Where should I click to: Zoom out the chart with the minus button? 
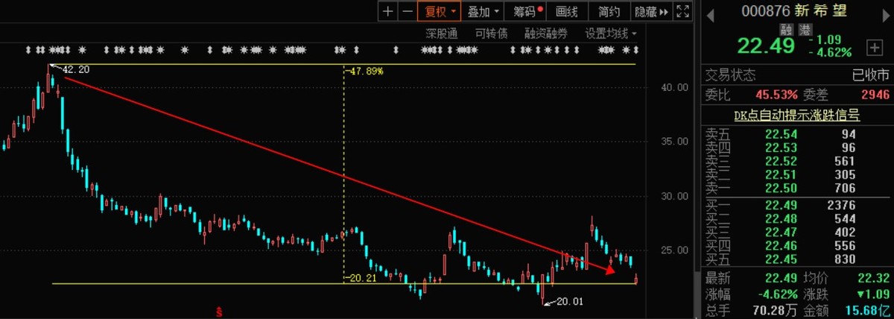pyautogui.click(x=407, y=11)
